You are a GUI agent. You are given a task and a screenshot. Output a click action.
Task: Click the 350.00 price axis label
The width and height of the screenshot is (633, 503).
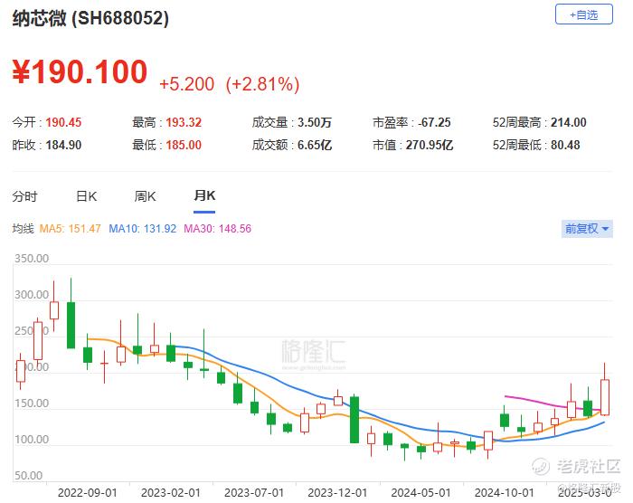pyautogui.click(x=32, y=259)
